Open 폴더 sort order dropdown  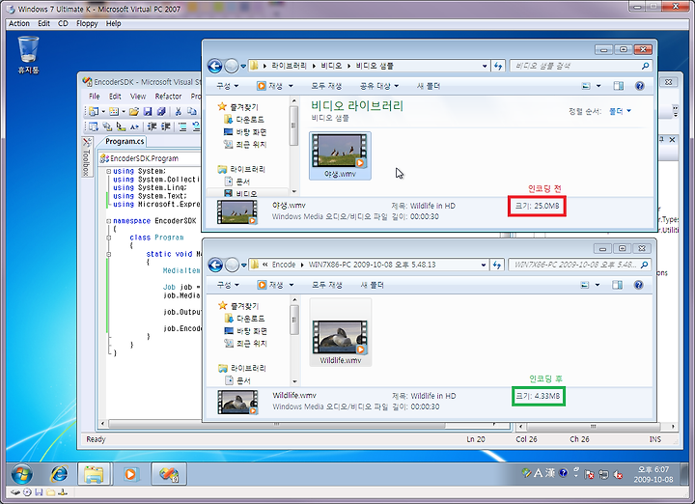click(620, 111)
